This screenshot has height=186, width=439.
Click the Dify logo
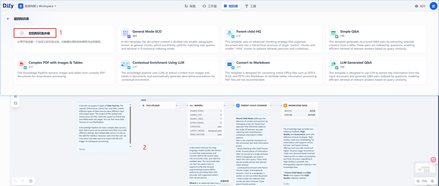click(x=8, y=6)
